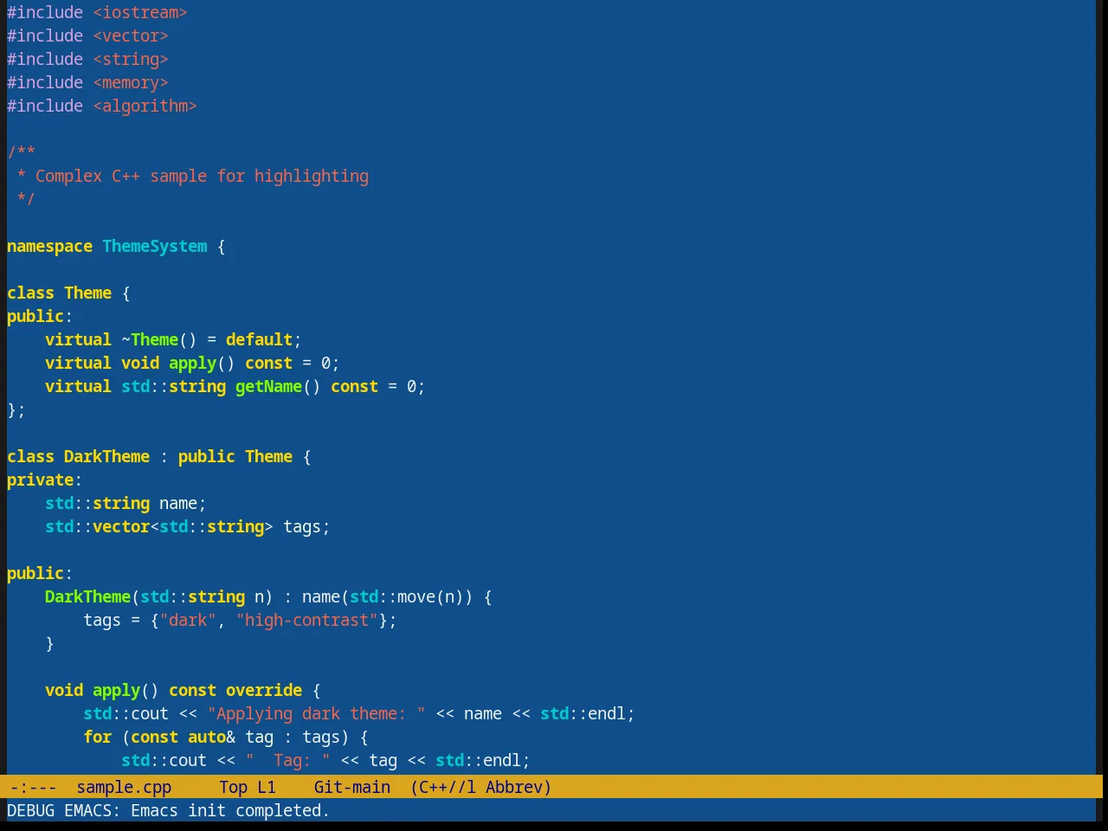1108x831 pixels.
Task: Click on '#include <iostream>' line
Action: 97,12
